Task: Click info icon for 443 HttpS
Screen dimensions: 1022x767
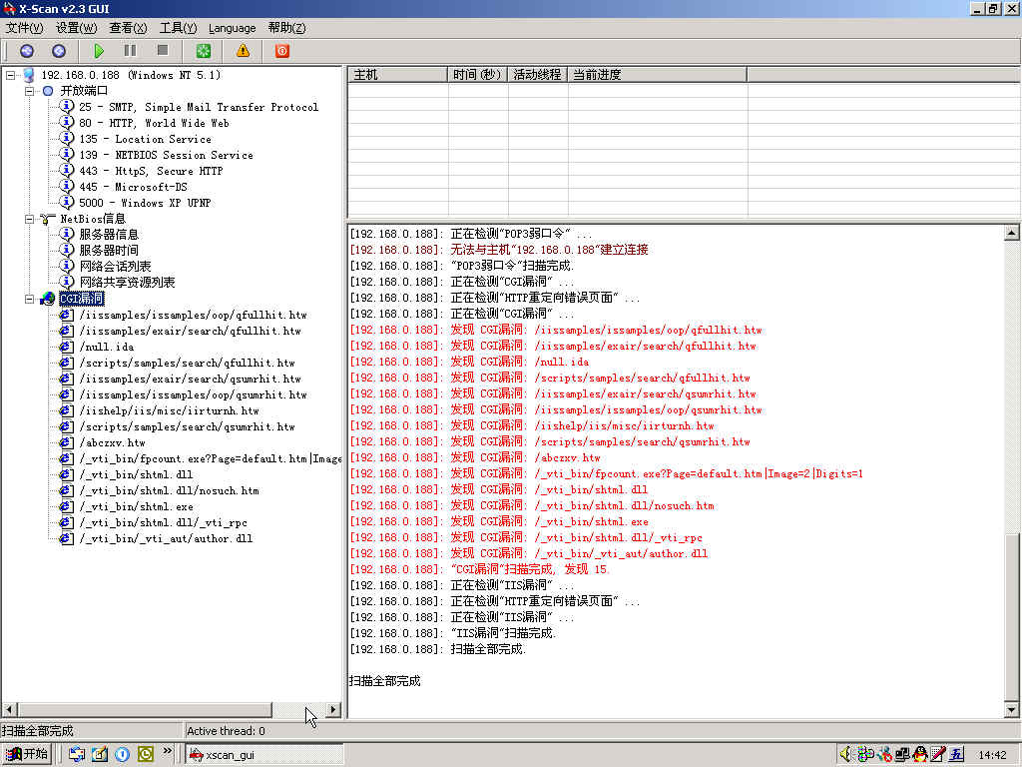Action: [x=67, y=170]
